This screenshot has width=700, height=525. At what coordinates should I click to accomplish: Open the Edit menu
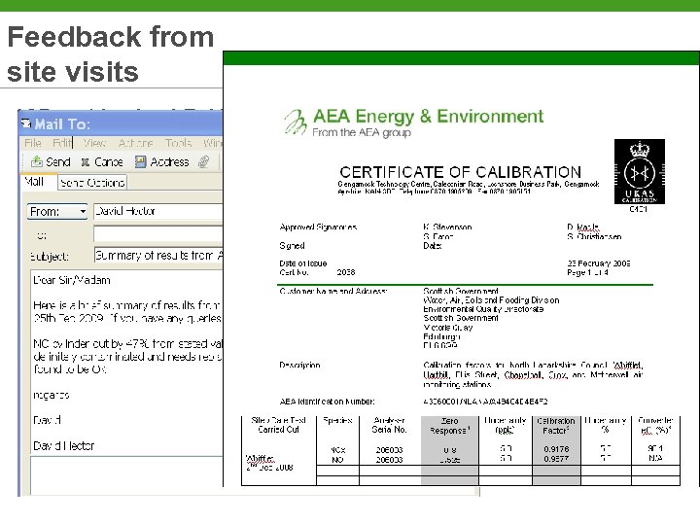click(x=61, y=143)
